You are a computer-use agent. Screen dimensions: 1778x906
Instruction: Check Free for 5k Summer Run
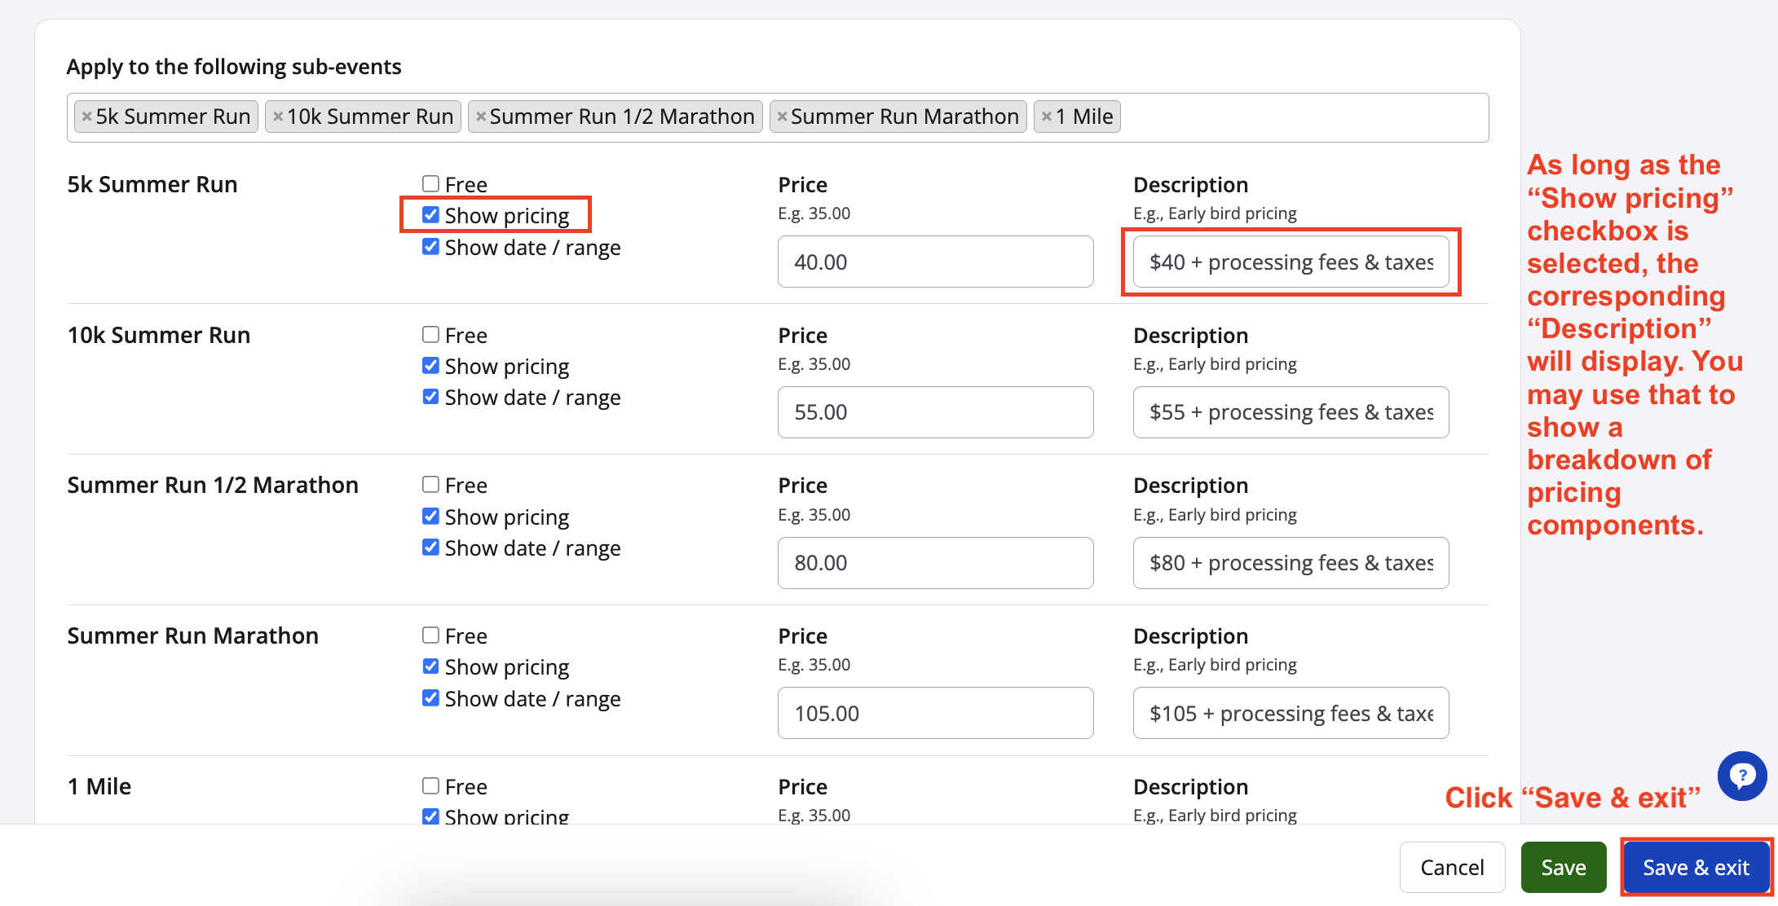[430, 184]
